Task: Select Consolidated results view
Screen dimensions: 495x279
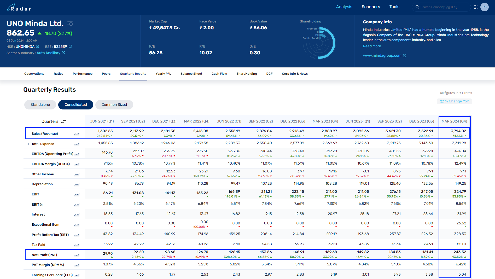Action: [x=76, y=104]
